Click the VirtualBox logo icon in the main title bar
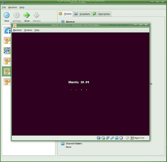Screen dimensions: 167x162 tap(3, 3)
